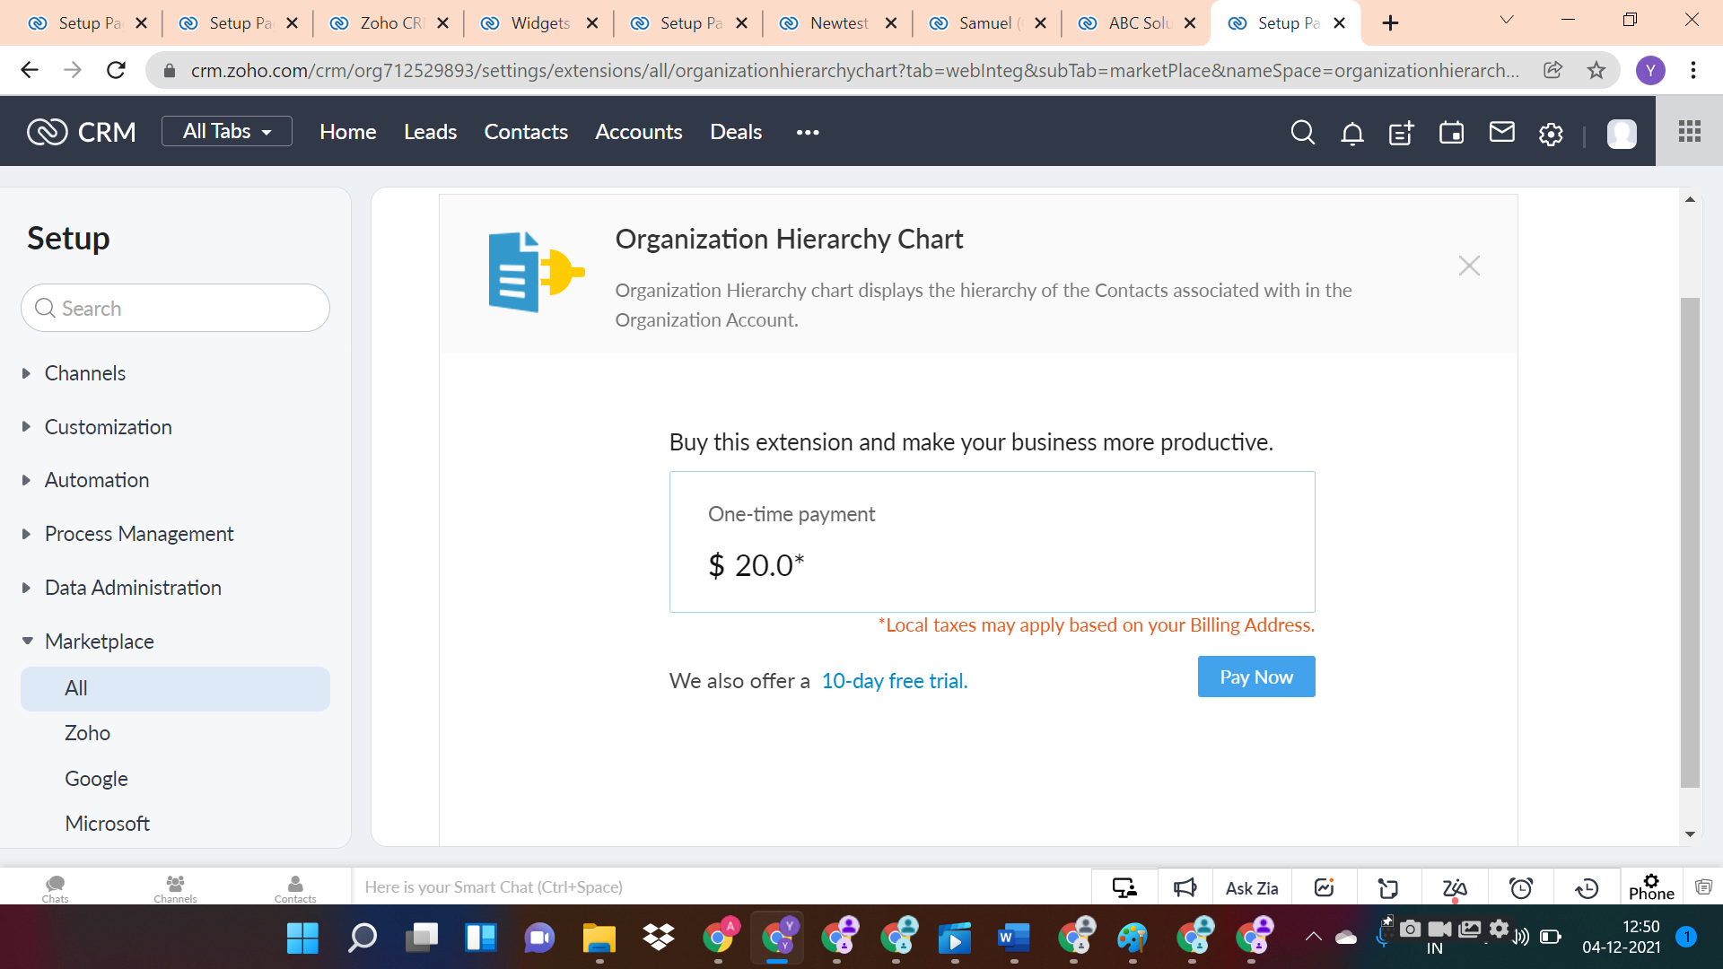Screen dimensions: 1723x969
Task: Select the All Tabs dropdown
Action: pyautogui.click(x=226, y=131)
